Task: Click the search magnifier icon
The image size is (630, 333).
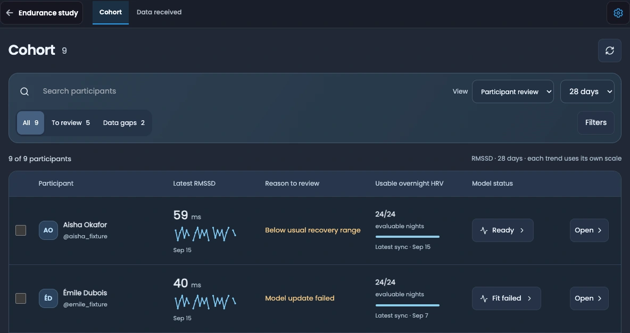Action: click(x=24, y=91)
